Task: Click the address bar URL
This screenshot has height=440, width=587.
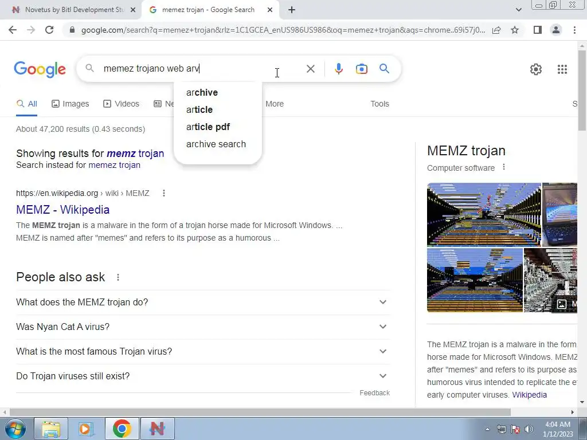Action: click(x=283, y=30)
